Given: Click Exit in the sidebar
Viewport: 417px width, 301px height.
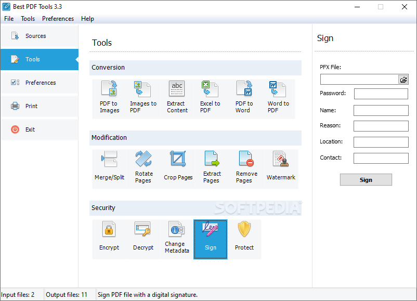Looking at the screenshot, I should point(40,129).
